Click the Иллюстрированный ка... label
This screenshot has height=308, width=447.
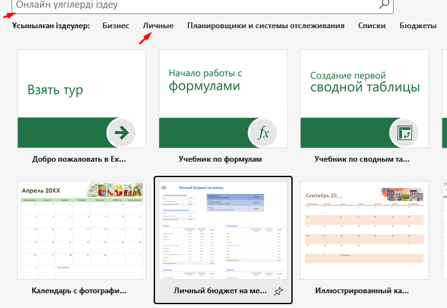click(x=361, y=291)
